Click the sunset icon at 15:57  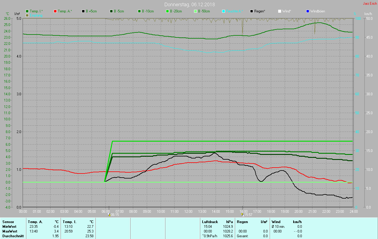[x=242, y=215]
